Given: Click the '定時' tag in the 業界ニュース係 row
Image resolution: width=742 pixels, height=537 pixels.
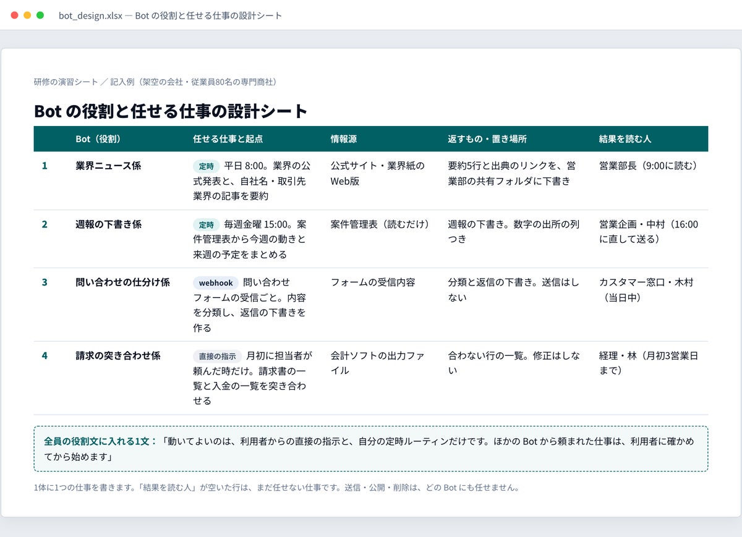Looking at the screenshot, I should click(x=207, y=166).
